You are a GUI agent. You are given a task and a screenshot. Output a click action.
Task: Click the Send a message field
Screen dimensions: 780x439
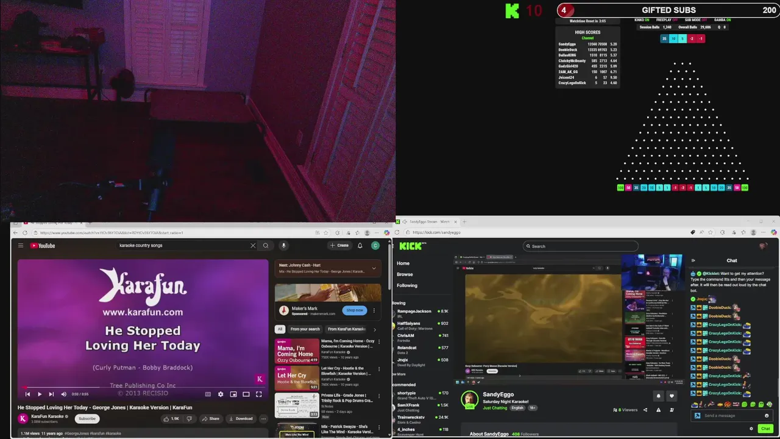coord(733,416)
